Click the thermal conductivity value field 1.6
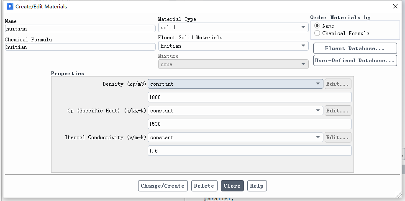Viewport: 405px width, 201px height. pos(249,151)
